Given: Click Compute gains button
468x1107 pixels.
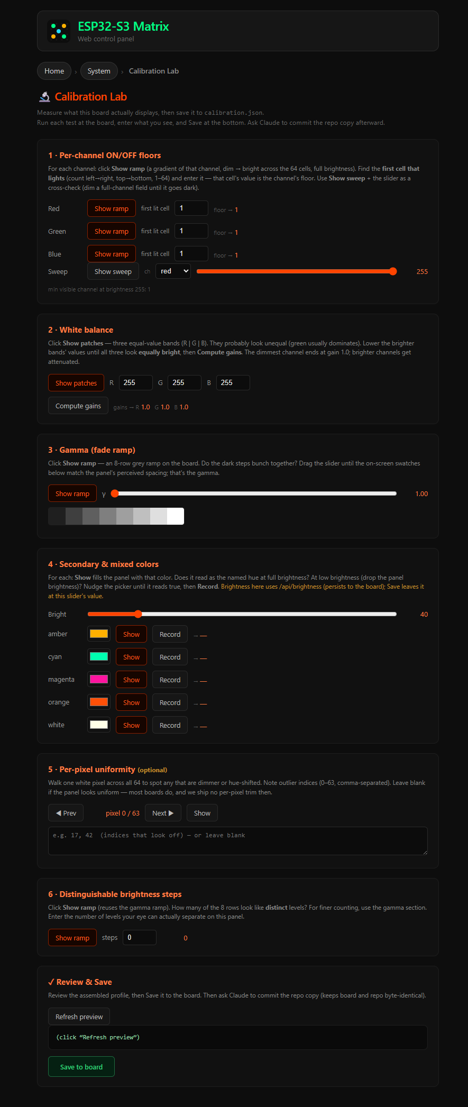Looking at the screenshot, I should tap(78, 406).
